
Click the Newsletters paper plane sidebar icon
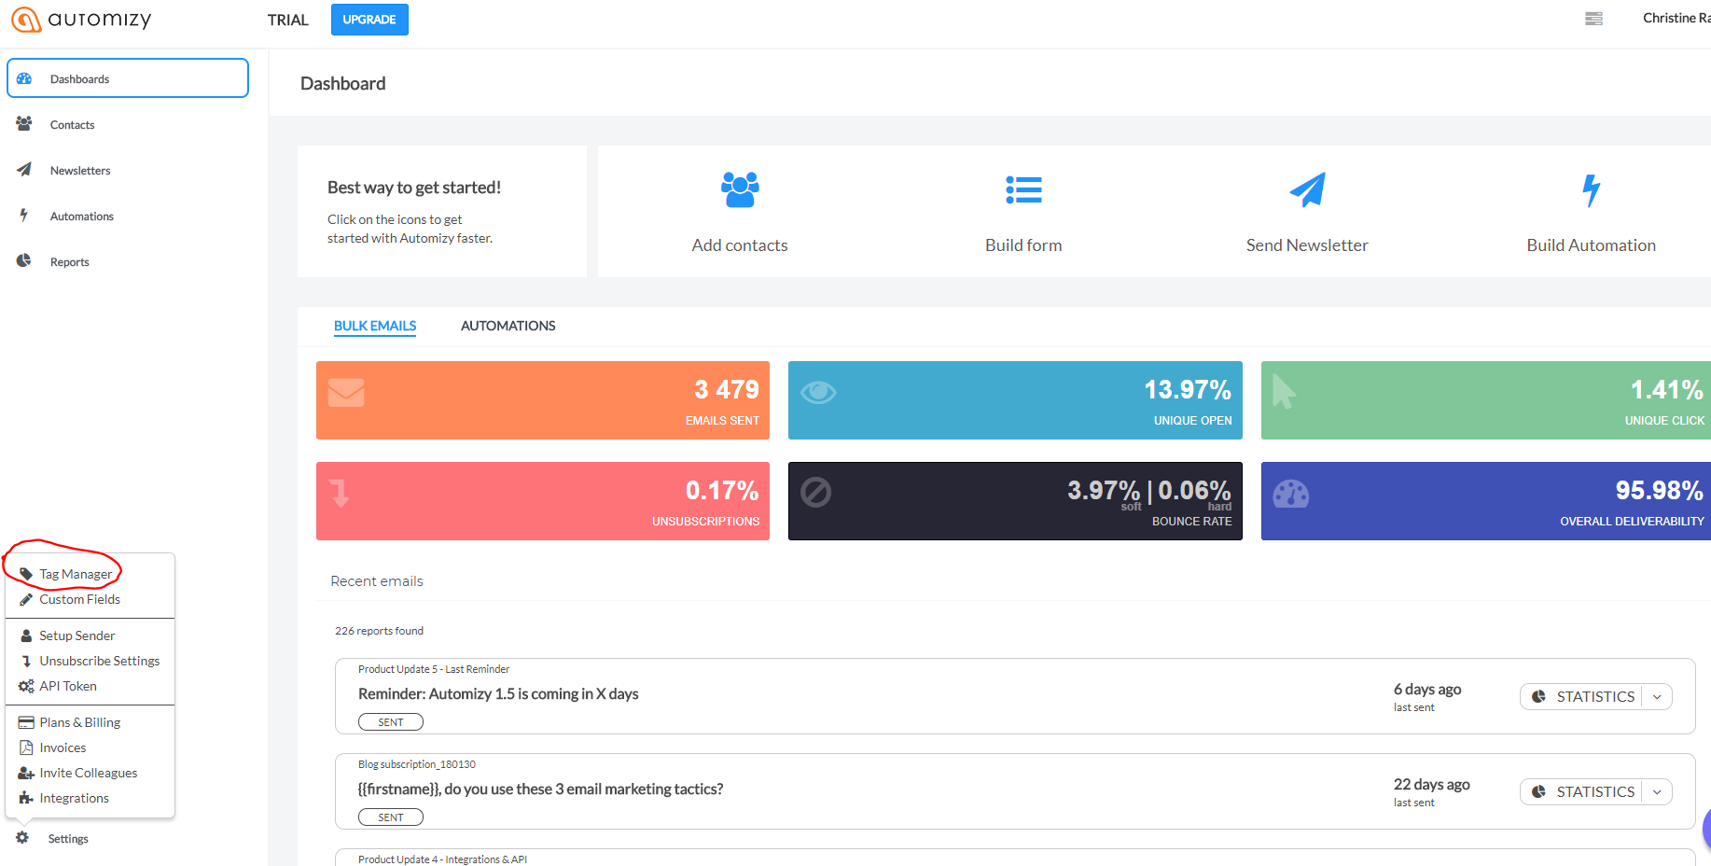coord(24,170)
